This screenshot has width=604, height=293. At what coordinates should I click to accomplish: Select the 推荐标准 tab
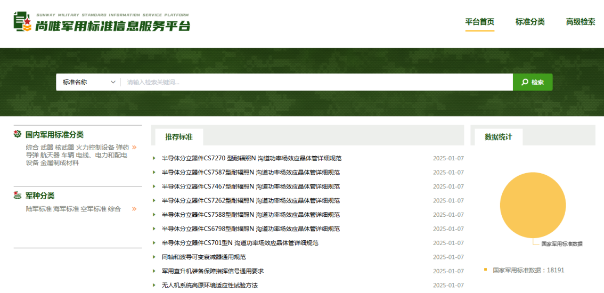tap(179, 137)
